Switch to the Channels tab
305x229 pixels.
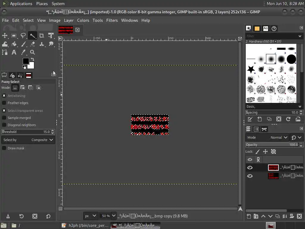[256, 129]
